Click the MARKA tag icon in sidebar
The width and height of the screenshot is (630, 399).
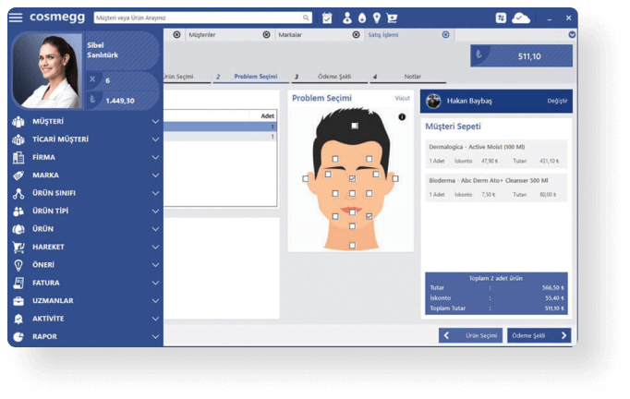tap(18, 175)
